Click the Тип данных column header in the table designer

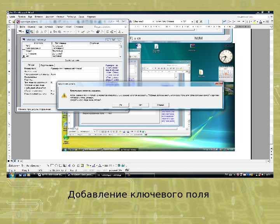pos(61,43)
